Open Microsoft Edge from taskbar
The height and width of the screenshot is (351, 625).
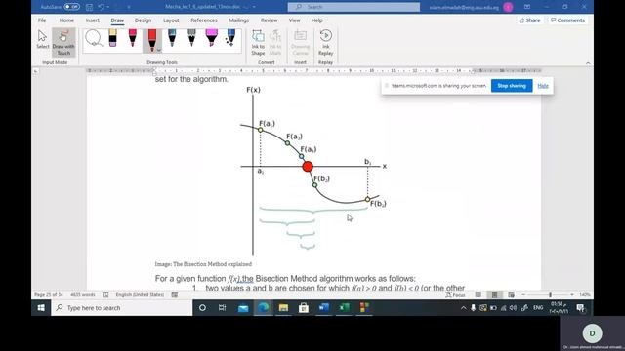(263, 308)
